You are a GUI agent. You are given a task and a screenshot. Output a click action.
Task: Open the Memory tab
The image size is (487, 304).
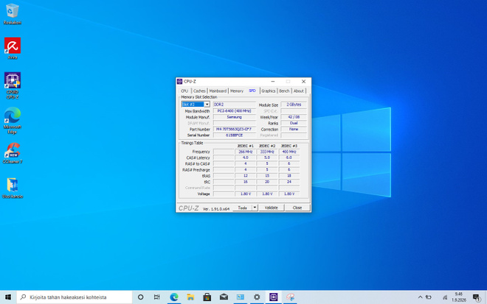(237, 91)
